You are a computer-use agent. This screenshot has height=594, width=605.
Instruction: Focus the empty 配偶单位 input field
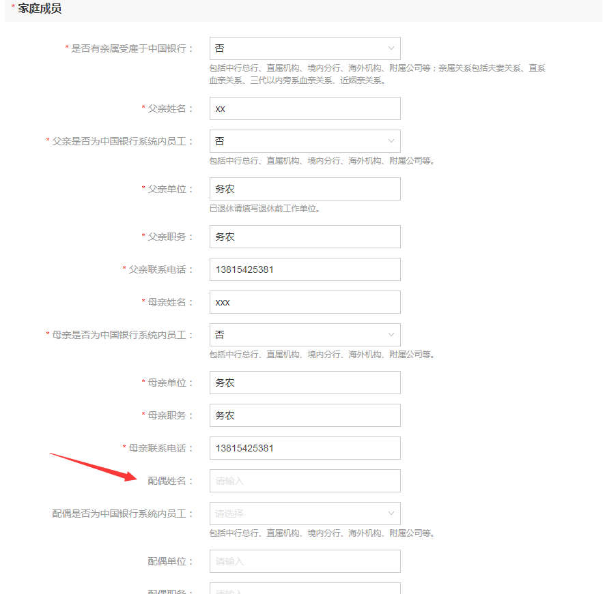[305, 561]
